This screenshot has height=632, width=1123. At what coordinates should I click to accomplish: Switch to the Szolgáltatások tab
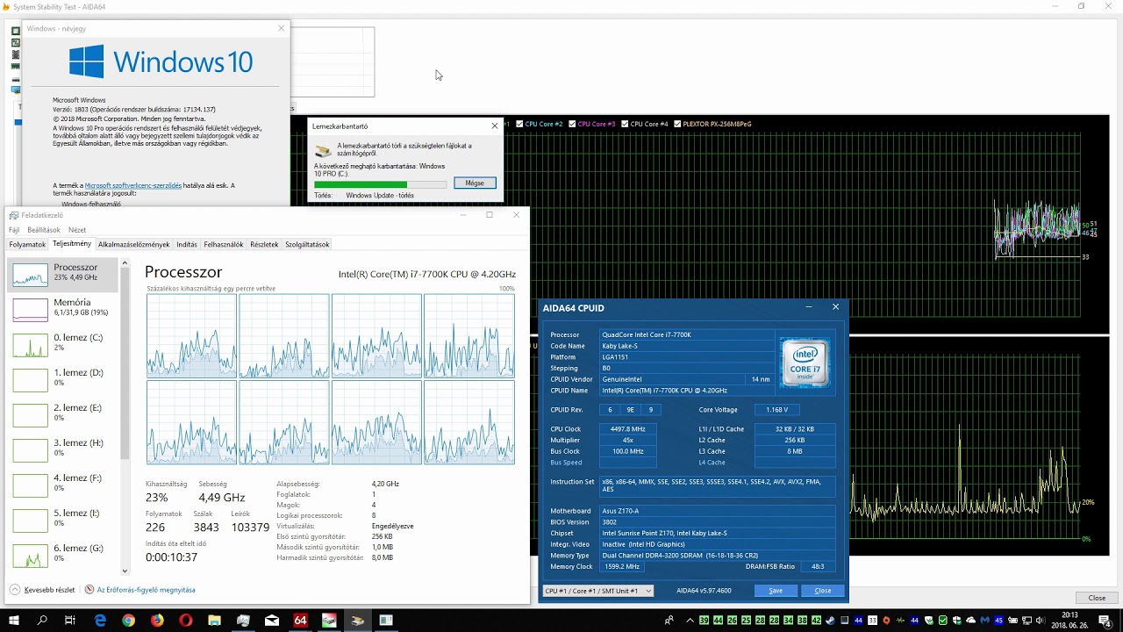click(307, 245)
